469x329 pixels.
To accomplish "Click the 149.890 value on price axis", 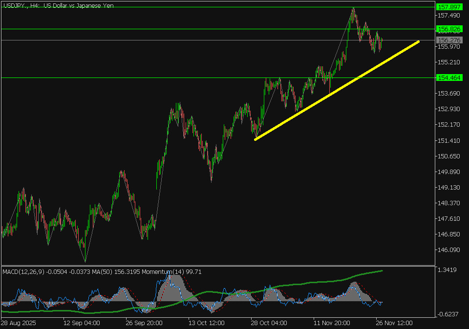I will [x=448, y=172].
